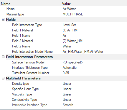
Task: Select the Field Interaction Model Name value
Action: (83, 52)
